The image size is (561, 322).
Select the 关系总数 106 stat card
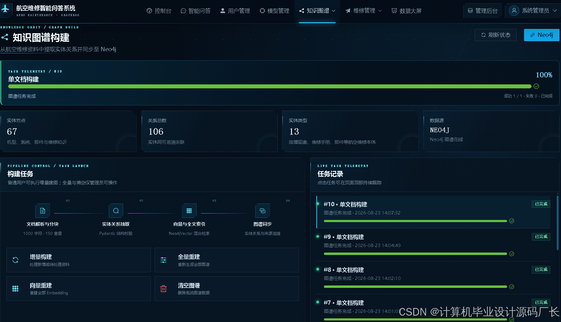(x=210, y=131)
